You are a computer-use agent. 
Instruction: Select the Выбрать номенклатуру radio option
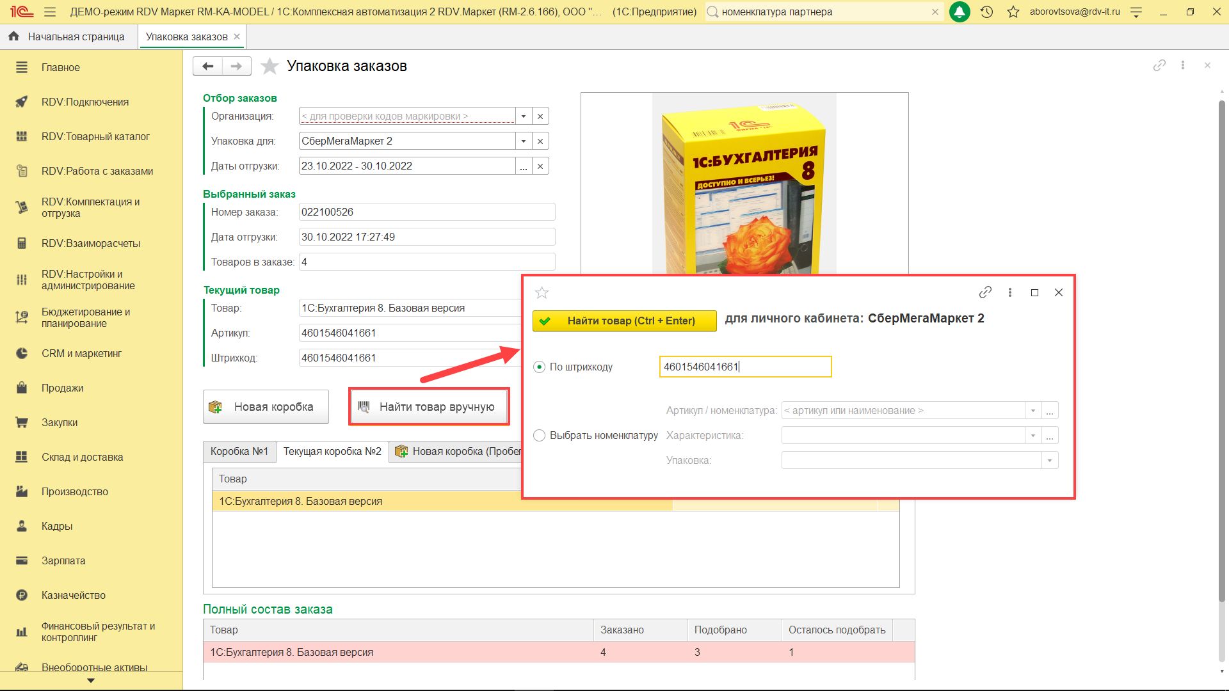click(539, 435)
